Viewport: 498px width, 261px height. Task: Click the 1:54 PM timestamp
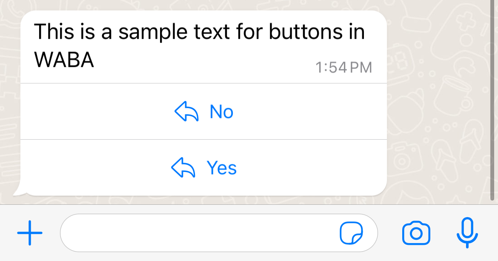[344, 68]
